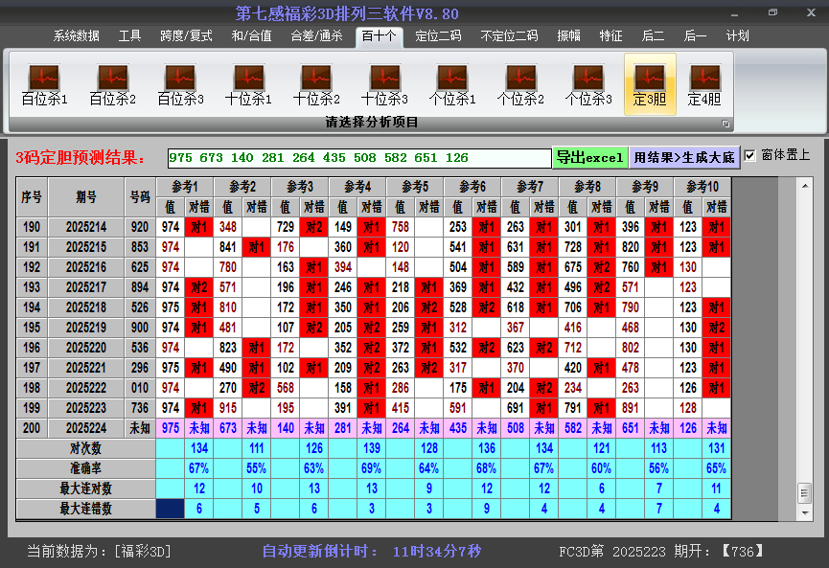This screenshot has width=829, height=568.
Task: Expand the 请选择分析项目 group launcher
Action: (725, 124)
